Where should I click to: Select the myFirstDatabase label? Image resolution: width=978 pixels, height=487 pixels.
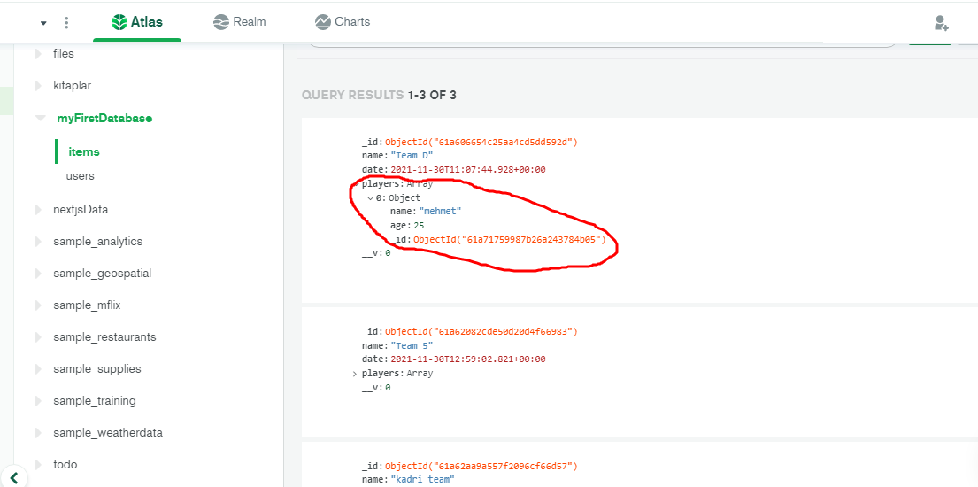coord(104,118)
